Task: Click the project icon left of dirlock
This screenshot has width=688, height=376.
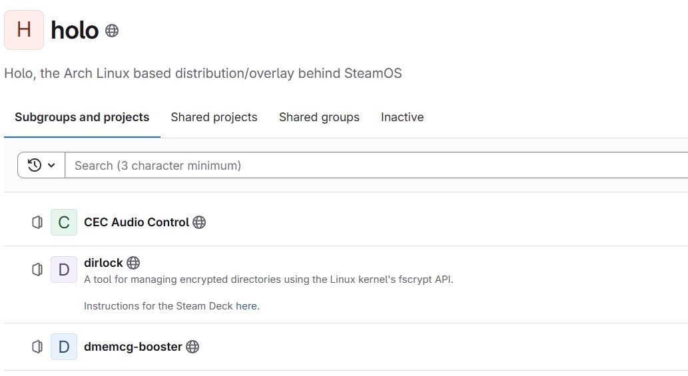Action: (x=37, y=270)
